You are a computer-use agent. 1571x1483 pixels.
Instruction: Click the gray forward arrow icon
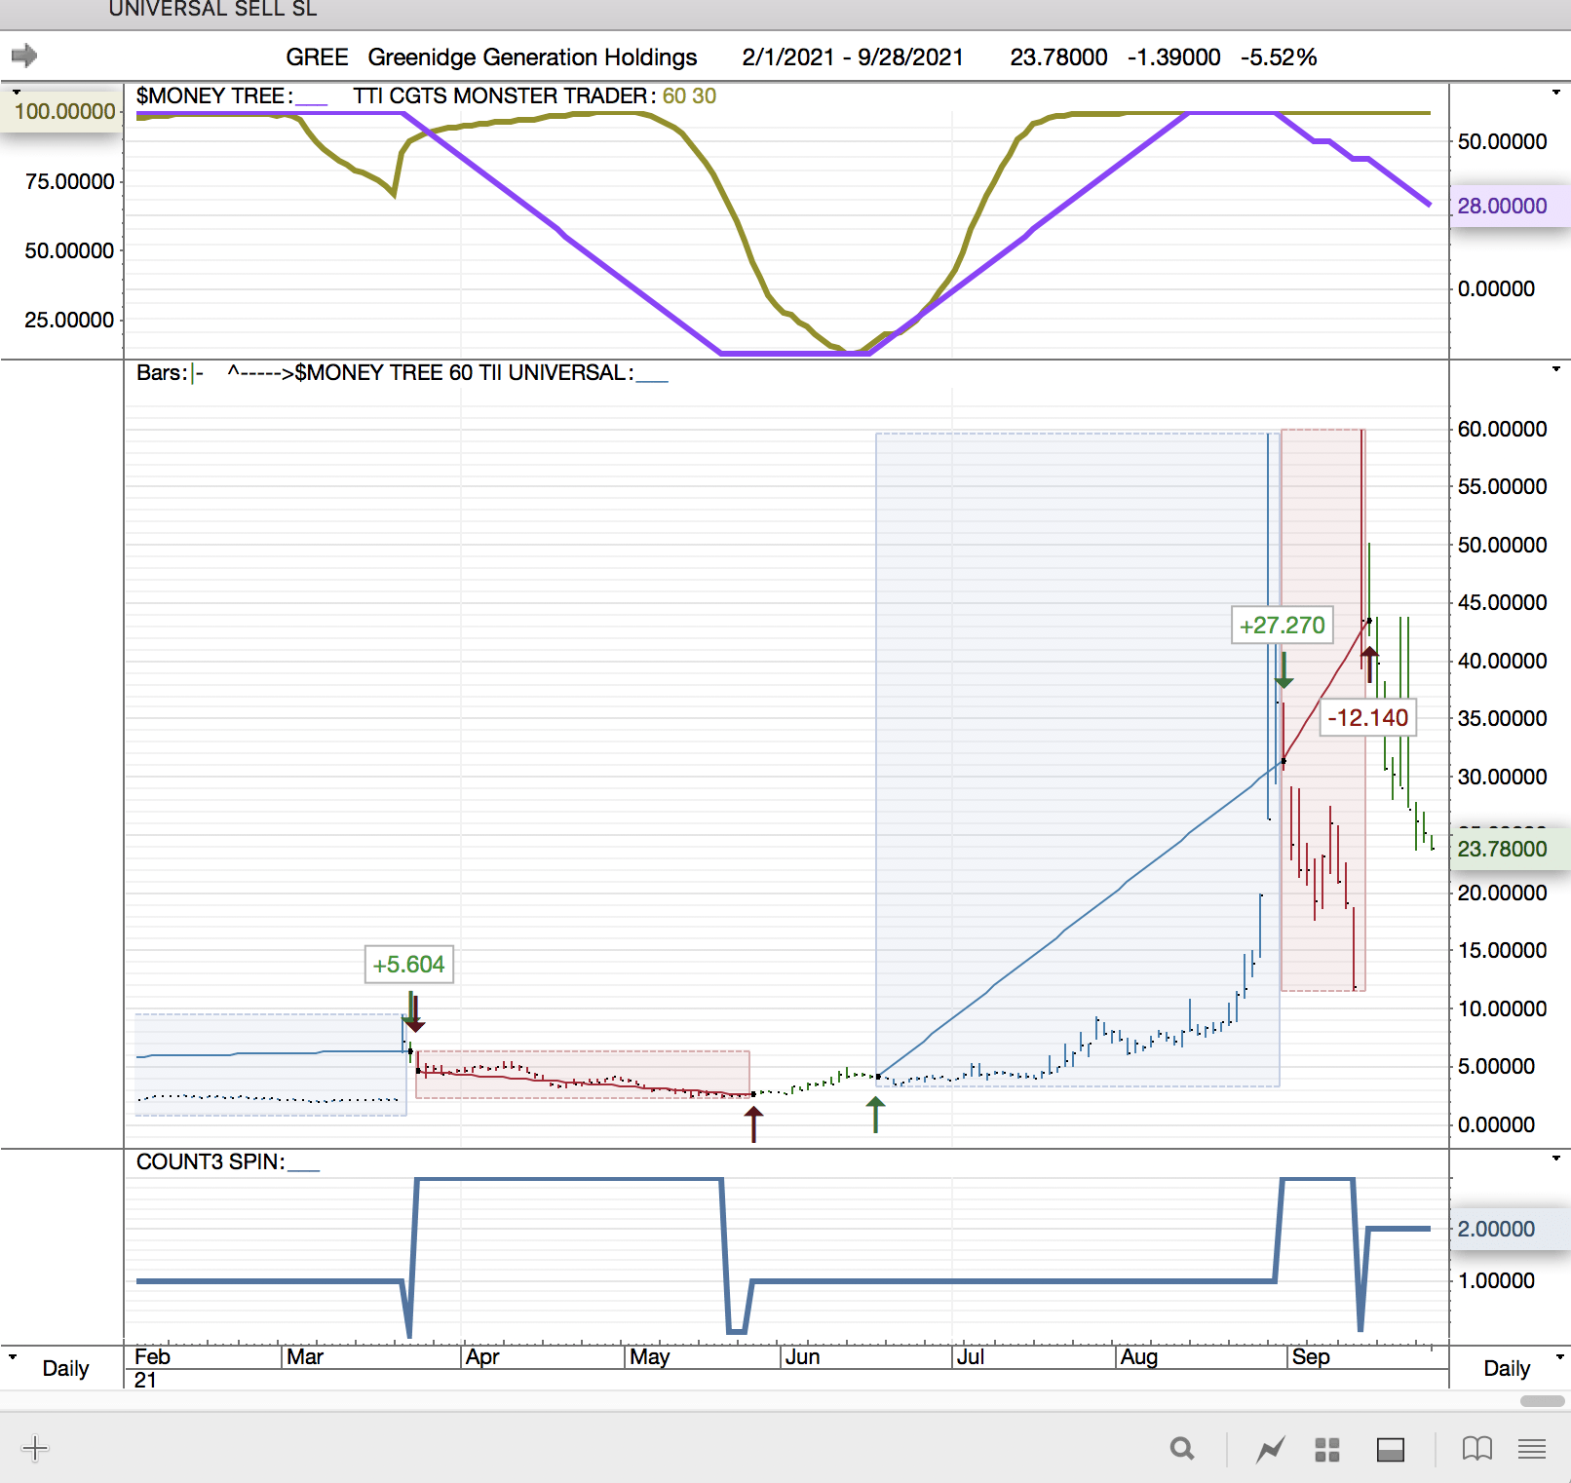[24, 56]
